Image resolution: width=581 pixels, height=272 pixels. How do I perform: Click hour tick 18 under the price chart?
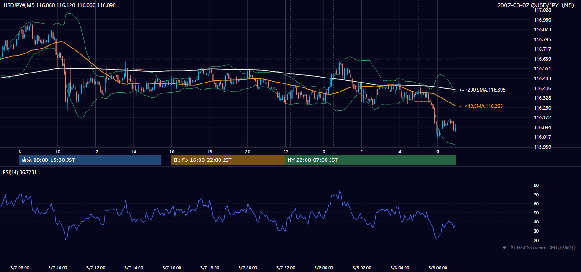210,151
